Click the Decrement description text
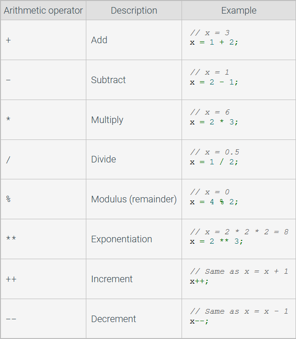The image size is (296, 339). coord(114,319)
